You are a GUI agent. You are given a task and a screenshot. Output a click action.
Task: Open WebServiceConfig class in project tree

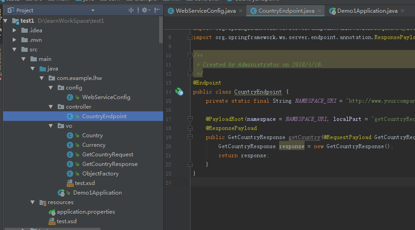(x=106, y=97)
